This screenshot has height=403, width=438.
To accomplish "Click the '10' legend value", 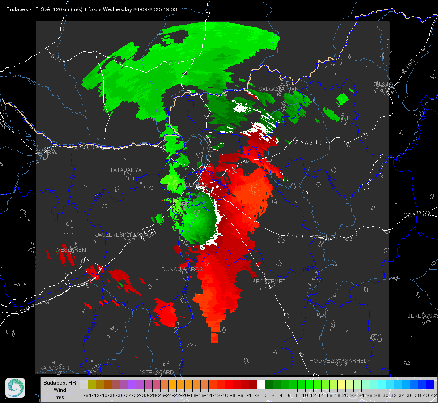I will [x=305, y=395].
